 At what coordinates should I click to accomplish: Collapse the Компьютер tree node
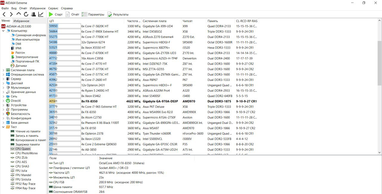3,31
